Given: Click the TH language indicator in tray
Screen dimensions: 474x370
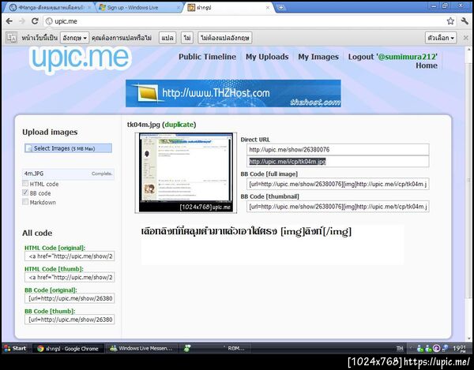Looking at the screenshot, I should (400, 349).
